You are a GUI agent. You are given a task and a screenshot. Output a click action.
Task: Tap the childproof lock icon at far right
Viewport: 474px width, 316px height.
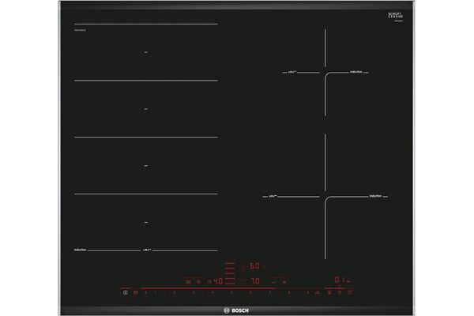click(351, 292)
